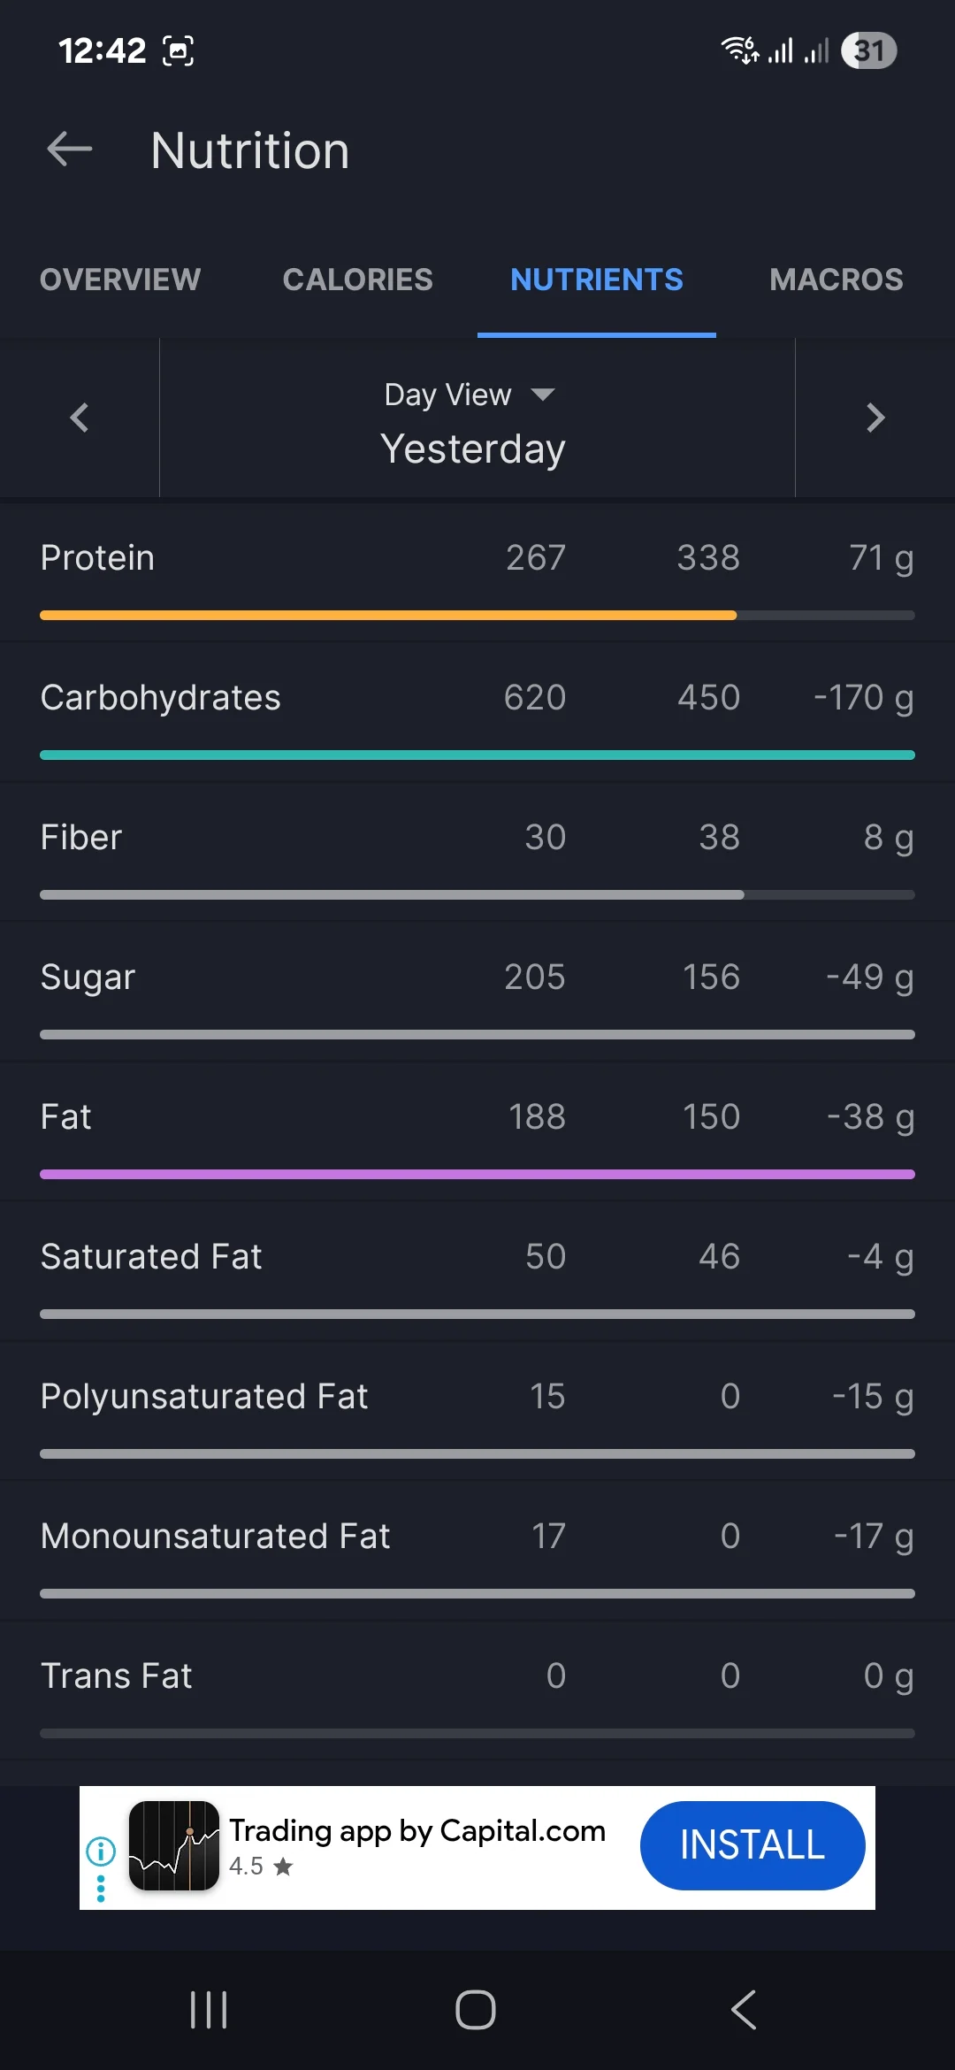The image size is (955, 2070).
Task: Switch to the Overview tab
Action: pyautogui.click(x=120, y=280)
